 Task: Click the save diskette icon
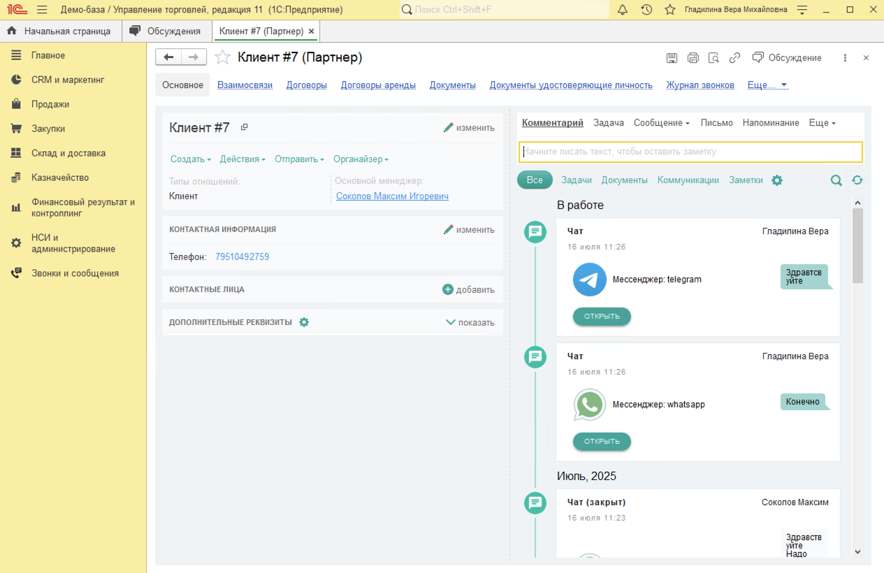coord(672,58)
